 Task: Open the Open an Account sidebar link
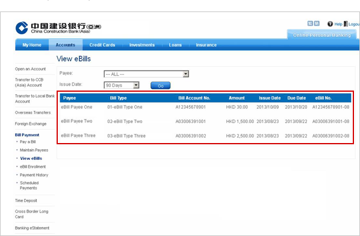(x=30, y=69)
